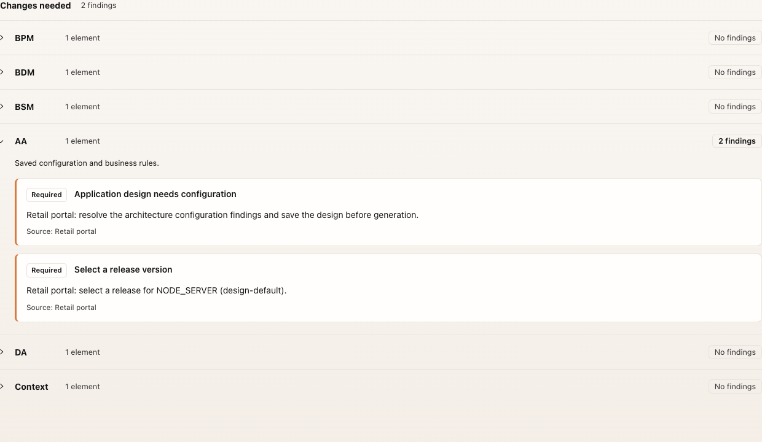The height and width of the screenshot is (442, 762).
Task: Click Required tag on Application design finding
Action: coord(47,195)
